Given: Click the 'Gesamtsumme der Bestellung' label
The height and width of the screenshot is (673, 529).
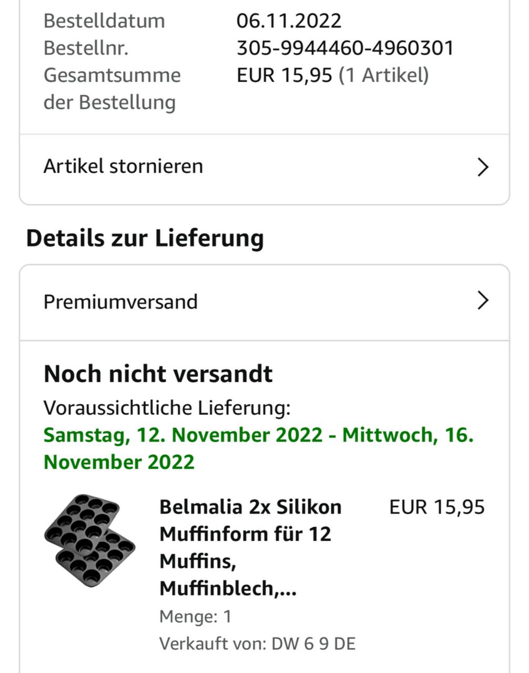Looking at the screenshot, I should 112,88.
